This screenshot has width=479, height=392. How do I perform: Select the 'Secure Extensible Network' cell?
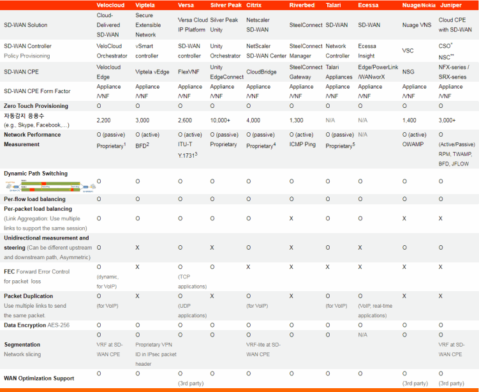(x=148, y=25)
